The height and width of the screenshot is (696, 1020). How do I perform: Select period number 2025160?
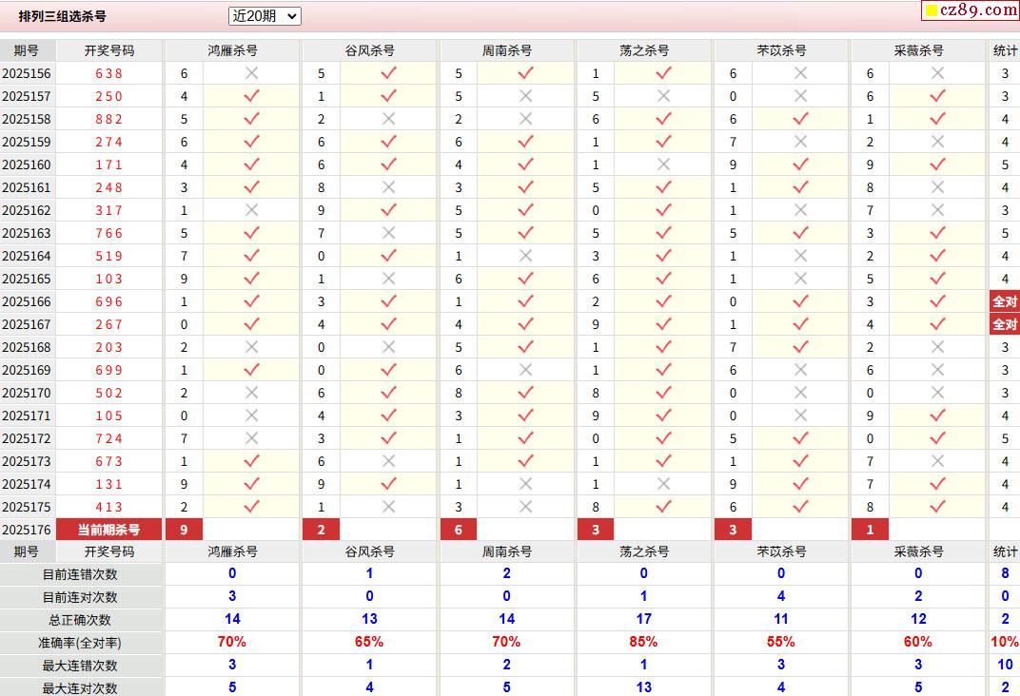click(x=27, y=165)
